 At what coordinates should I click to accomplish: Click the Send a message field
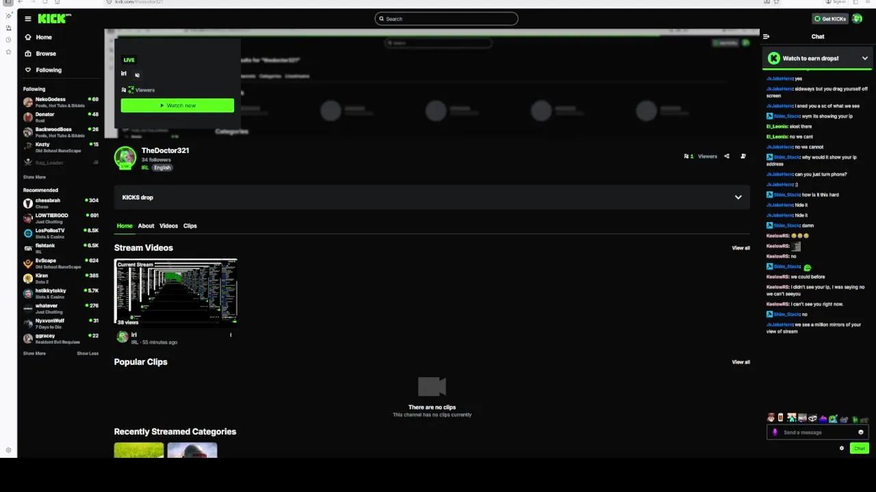tap(817, 432)
